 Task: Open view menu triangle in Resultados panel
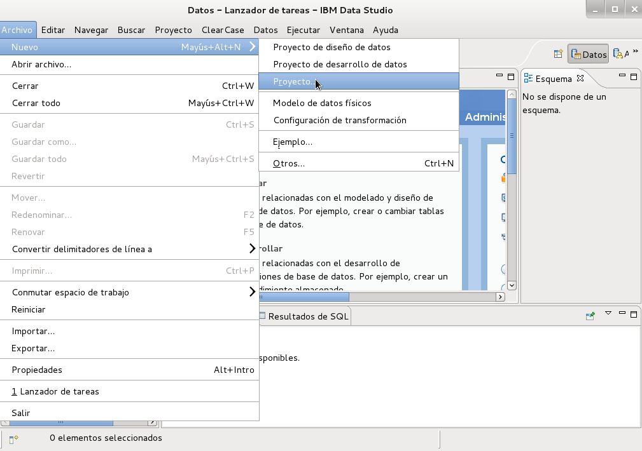point(608,313)
